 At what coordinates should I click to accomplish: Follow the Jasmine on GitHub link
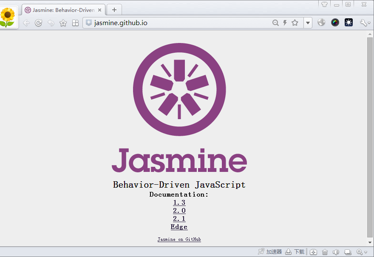point(179,239)
